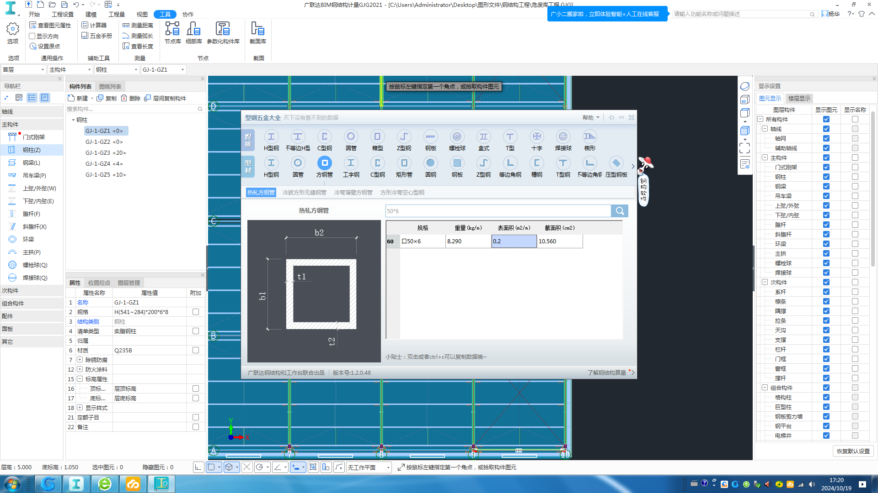Open the 参数化构件库 library
The width and height of the screenshot is (878, 493).
[x=223, y=33]
